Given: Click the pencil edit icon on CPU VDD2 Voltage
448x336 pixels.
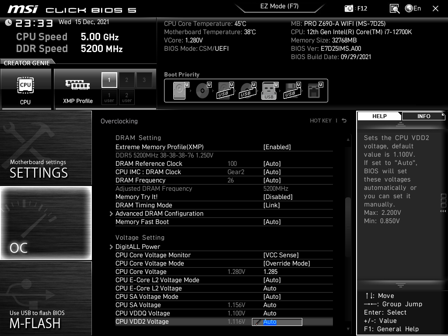Looking at the screenshot, I should click(258, 322).
